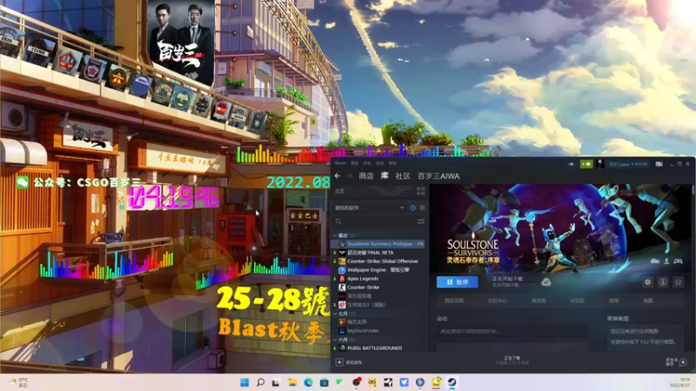This screenshot has height=391, width=696.
Task: Open Windows Start menu
Action: [244, 382]
